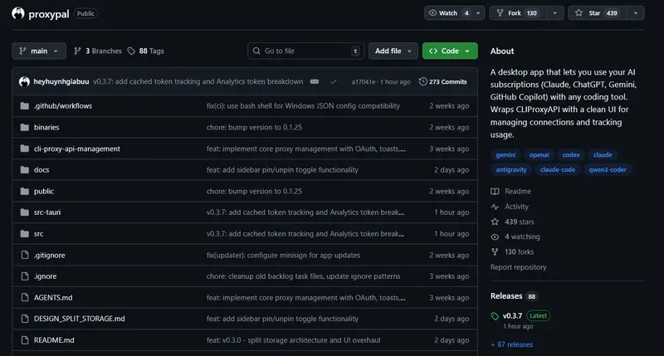Open the Activity pulse link
Screen dimensions: 664x356
[x=515, y=207]
